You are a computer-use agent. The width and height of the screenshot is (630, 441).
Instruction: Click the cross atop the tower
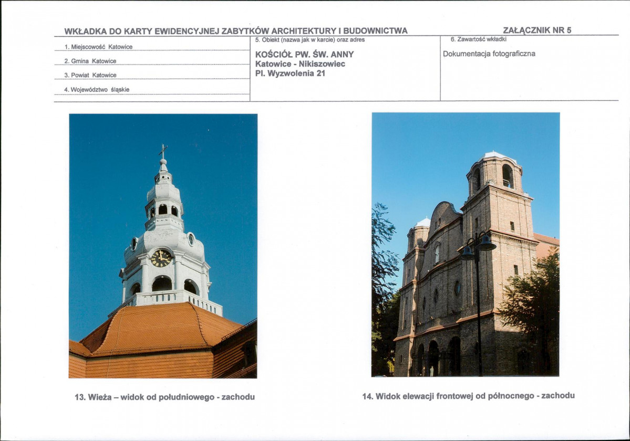click(x=163, y=151)
